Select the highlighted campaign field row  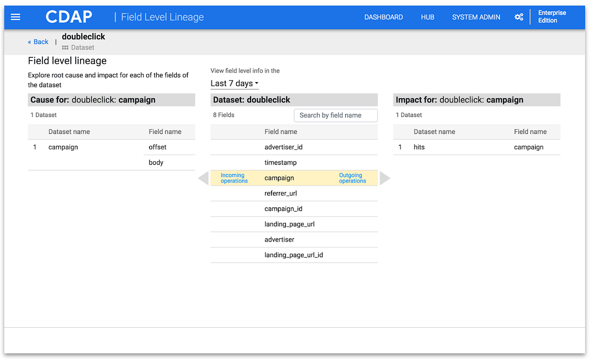tap(279, 178)
